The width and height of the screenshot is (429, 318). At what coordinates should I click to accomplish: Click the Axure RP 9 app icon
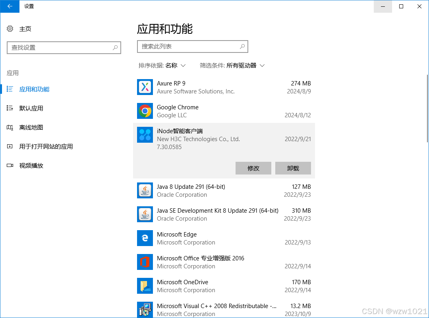(x=145, y=87)
